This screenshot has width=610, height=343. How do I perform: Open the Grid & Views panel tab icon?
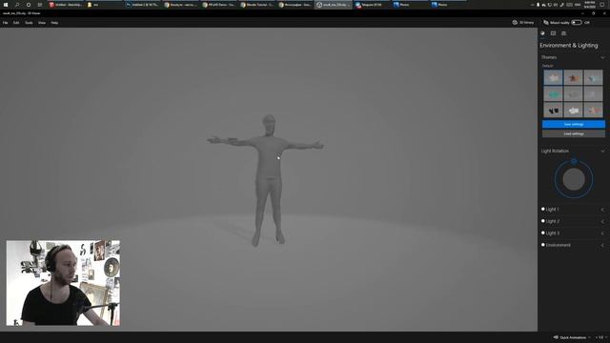563,33
